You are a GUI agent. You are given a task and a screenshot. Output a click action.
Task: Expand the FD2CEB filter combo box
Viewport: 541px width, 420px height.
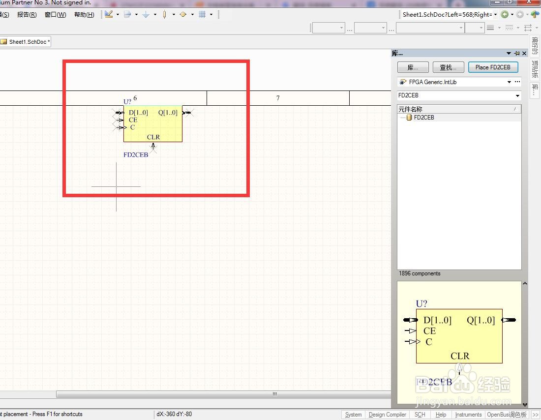coord(517,95)
